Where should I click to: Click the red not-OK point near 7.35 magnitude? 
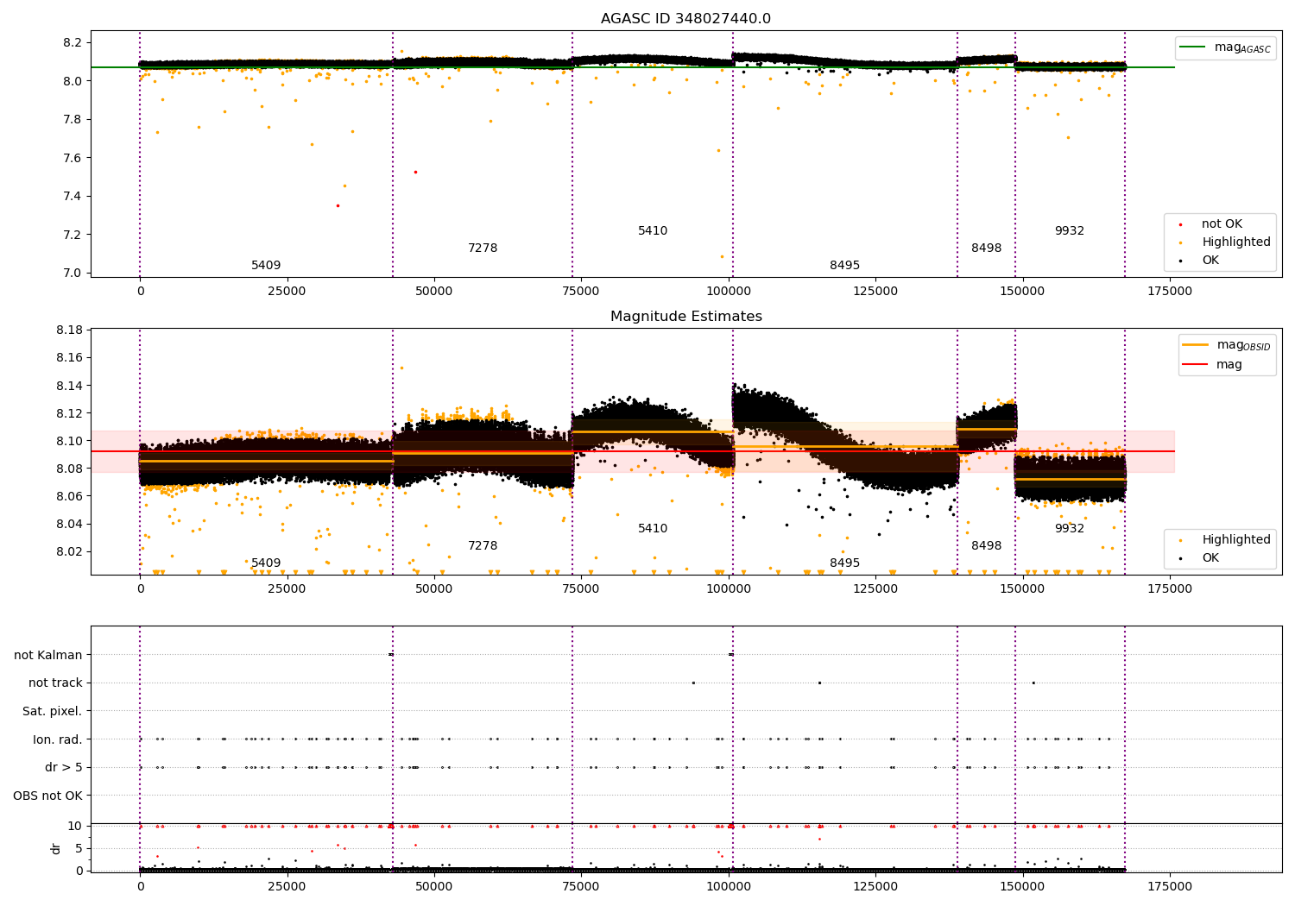tap(338, 205)
